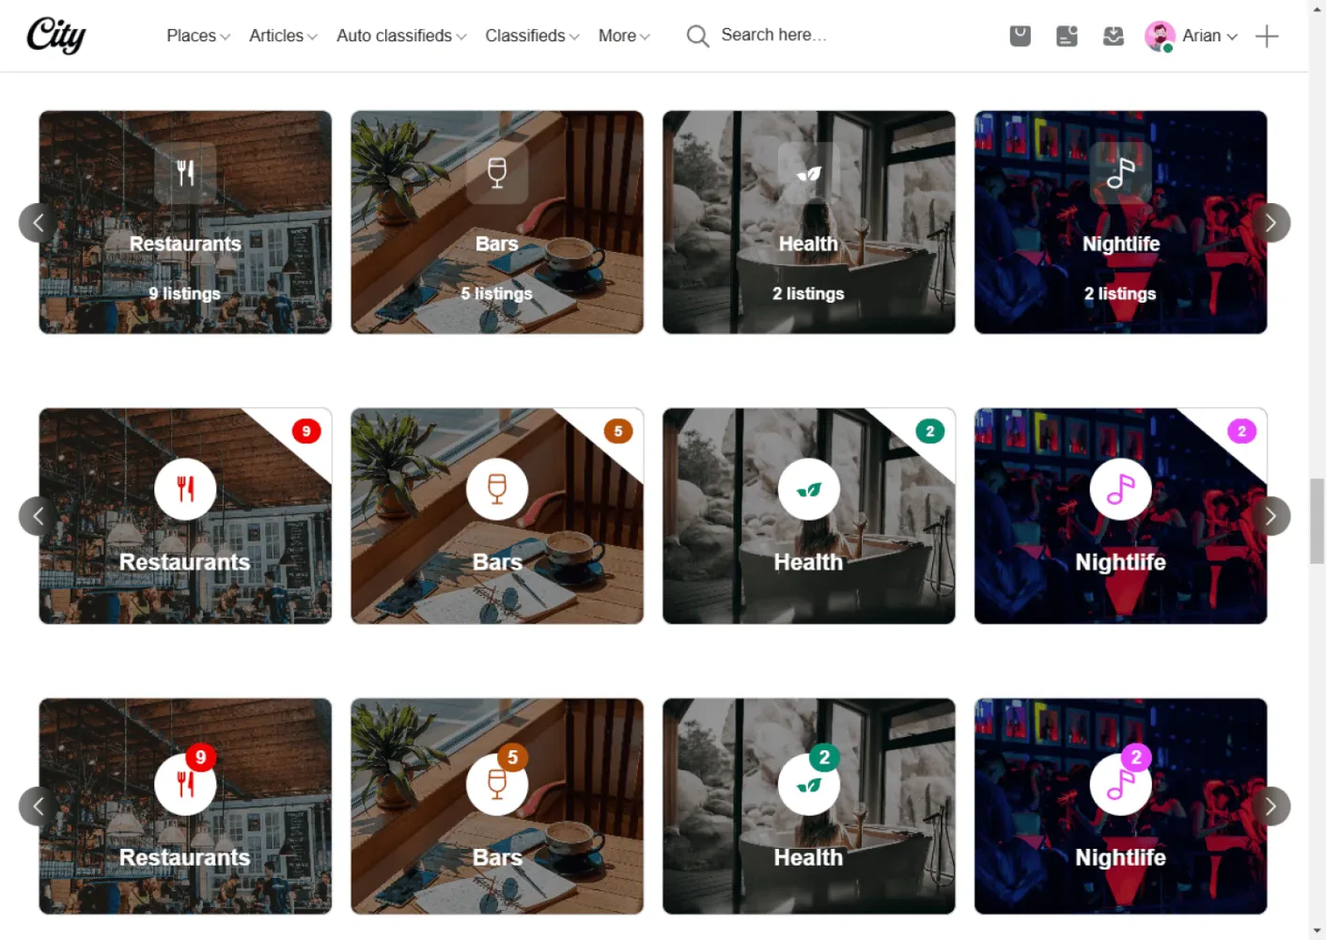Image resolution: width=1326 pixels, height=940 pixels.
Task: Expand the Auto classifieds dropdown
Action: [401, 36]
